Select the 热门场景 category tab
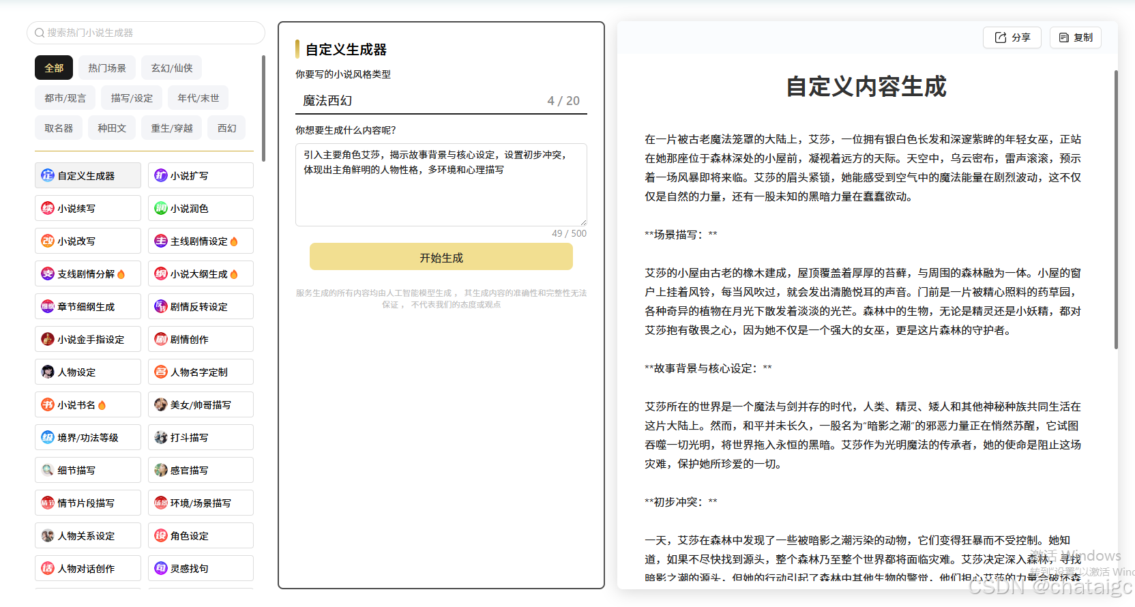This screenshot has height=607, width=1135. pos(107,68)
